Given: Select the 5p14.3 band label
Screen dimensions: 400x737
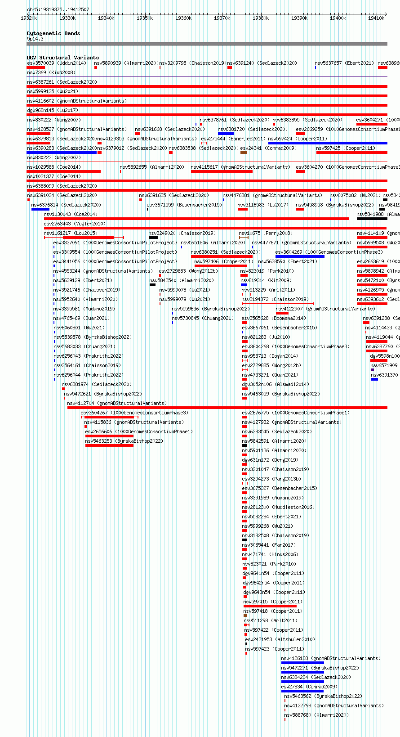Looking at the screenshot, I should (35, 39).
